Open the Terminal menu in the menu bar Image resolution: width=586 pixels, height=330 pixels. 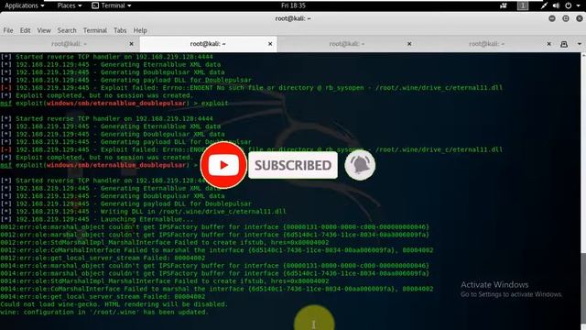point(94,30)
